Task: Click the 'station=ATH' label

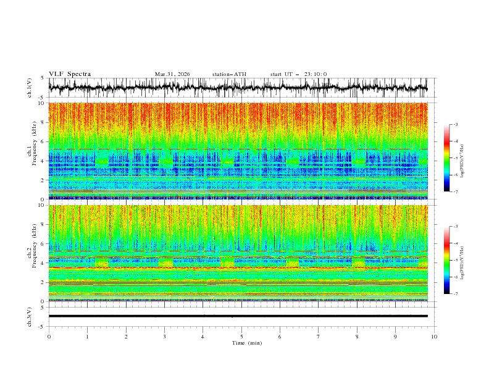Action: click(229, 74)
